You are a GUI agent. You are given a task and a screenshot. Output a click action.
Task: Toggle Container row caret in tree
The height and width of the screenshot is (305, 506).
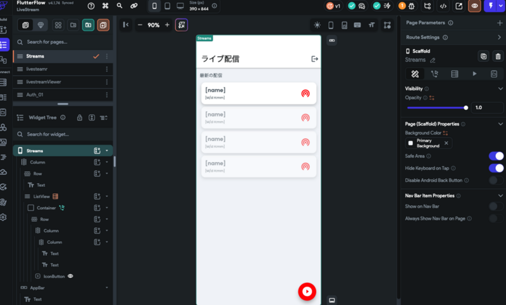107,208
